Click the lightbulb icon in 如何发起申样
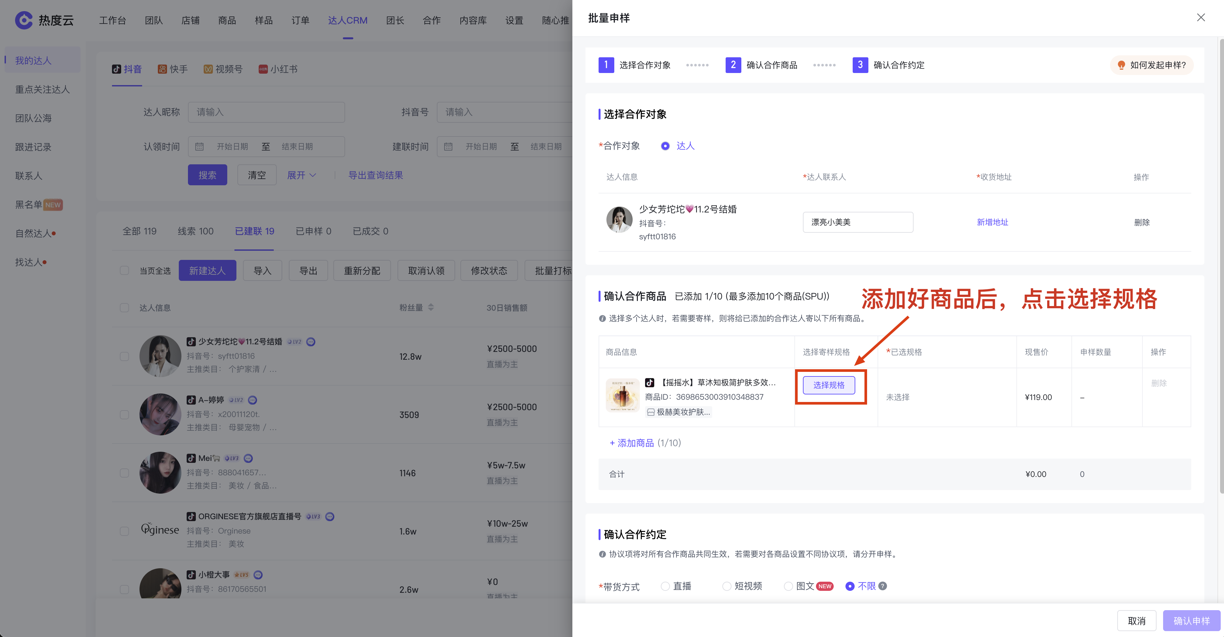Screen dimensions: 1224x637 (1122, 65)
